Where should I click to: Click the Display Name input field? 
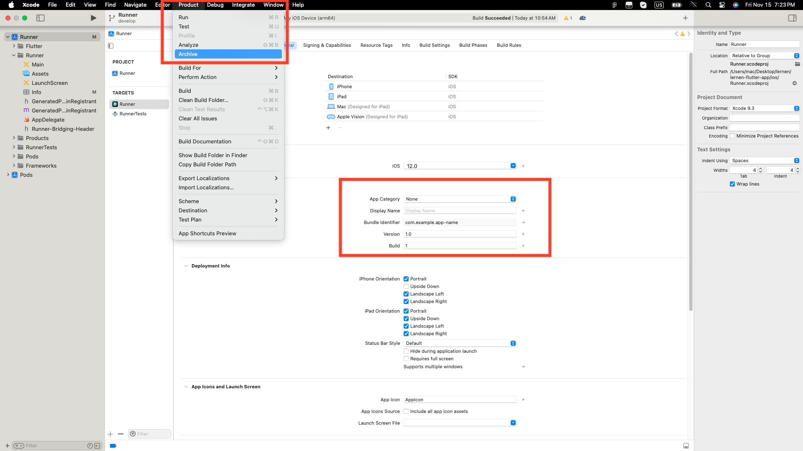[x=460, y=211]
